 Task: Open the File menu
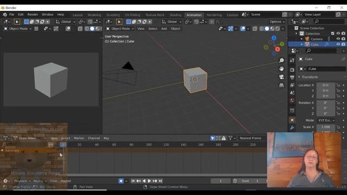(12, 15)
